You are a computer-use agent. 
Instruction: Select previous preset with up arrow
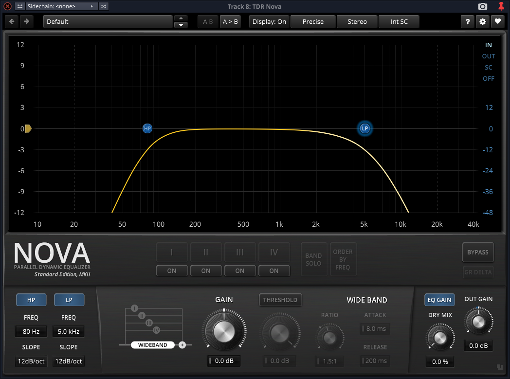tap(181, 18)
